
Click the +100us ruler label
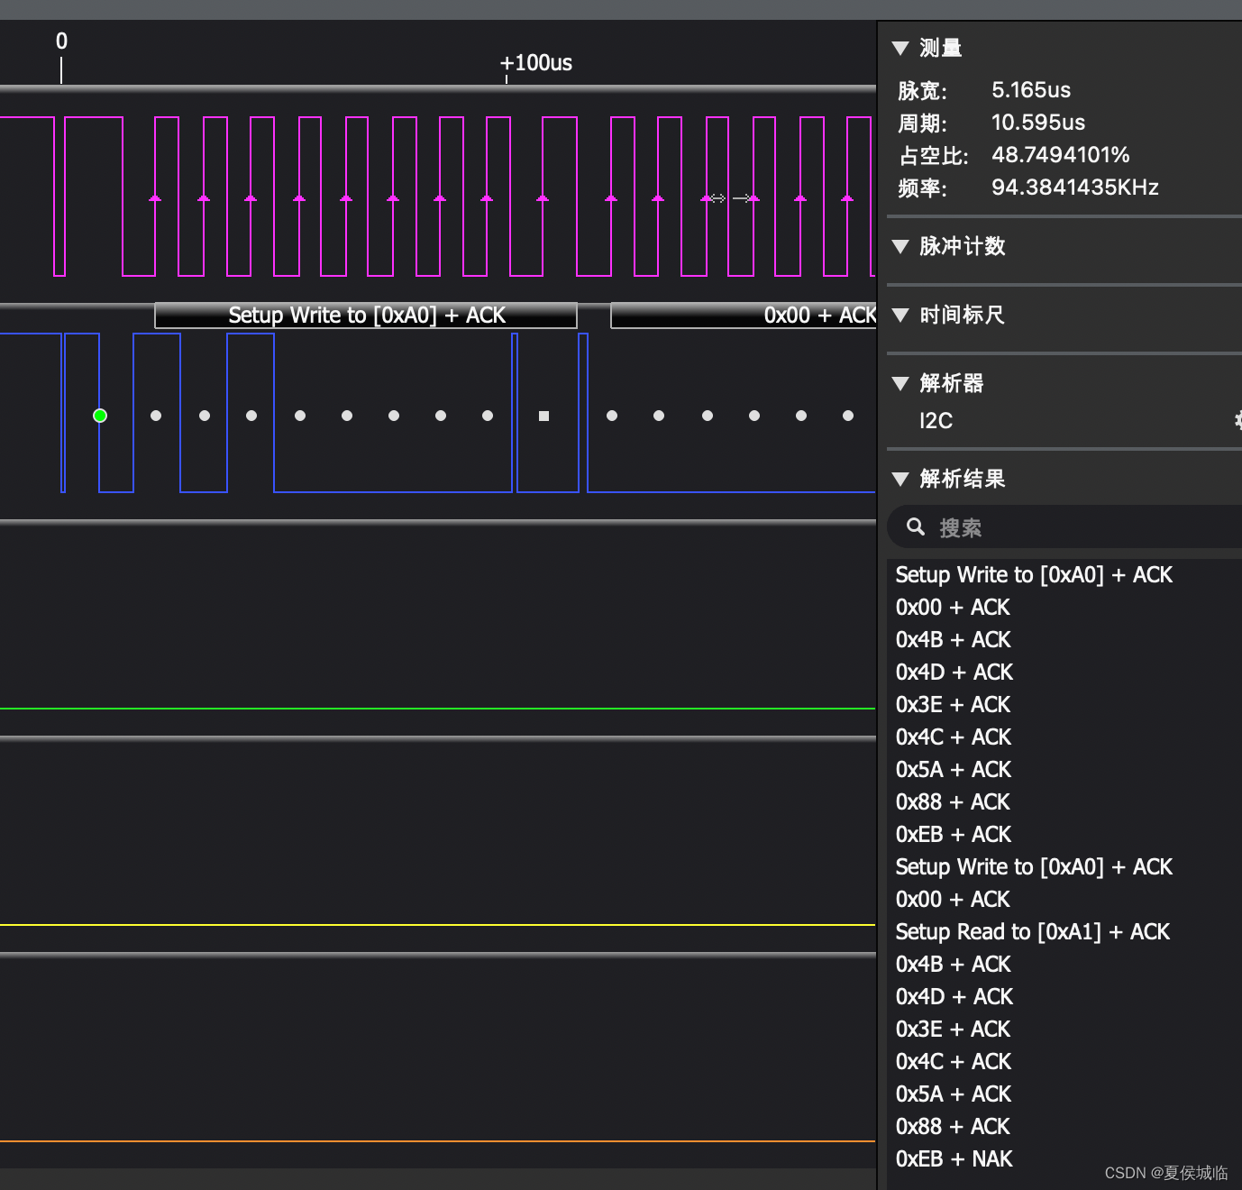pyautogui.click(x=536, y=63)
